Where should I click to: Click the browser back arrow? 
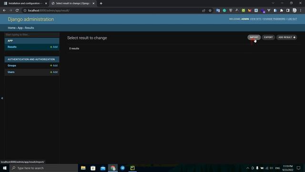click(4, 11)
